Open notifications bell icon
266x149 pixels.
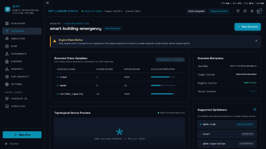238,11
